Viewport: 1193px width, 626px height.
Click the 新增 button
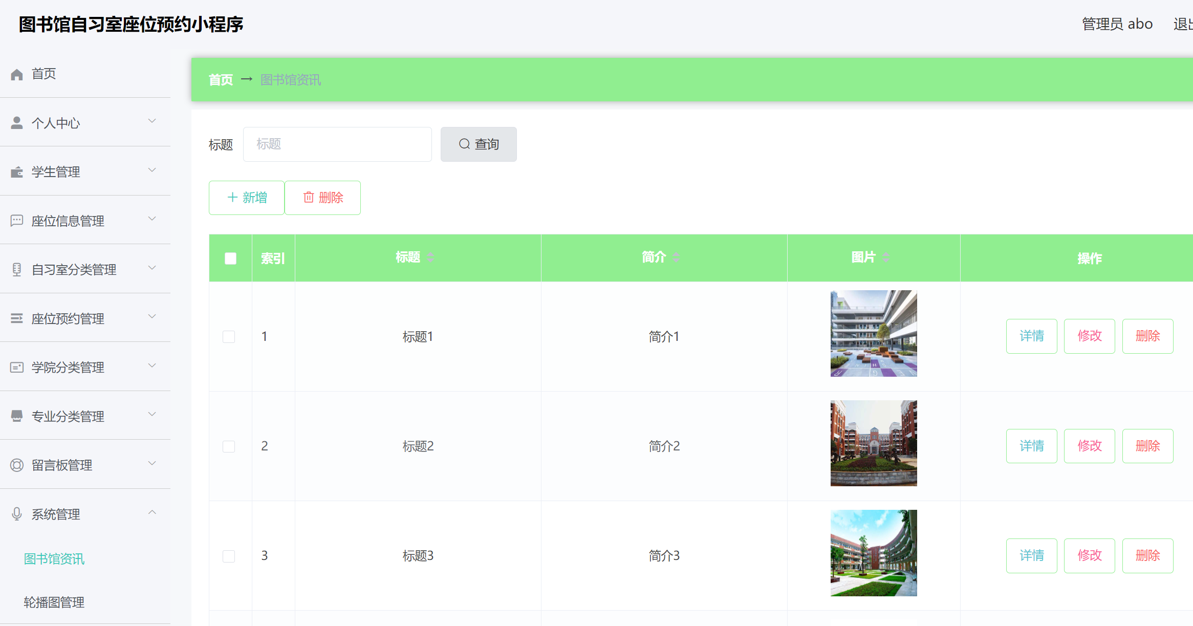(247, 198)
